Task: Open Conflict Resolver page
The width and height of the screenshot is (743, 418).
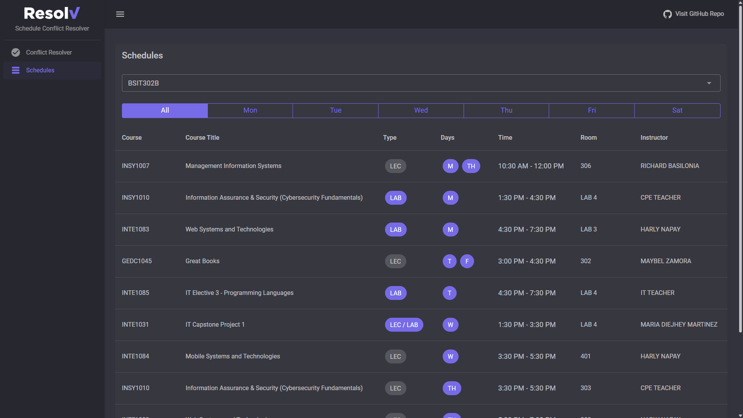Action: (x=49, y=52)
